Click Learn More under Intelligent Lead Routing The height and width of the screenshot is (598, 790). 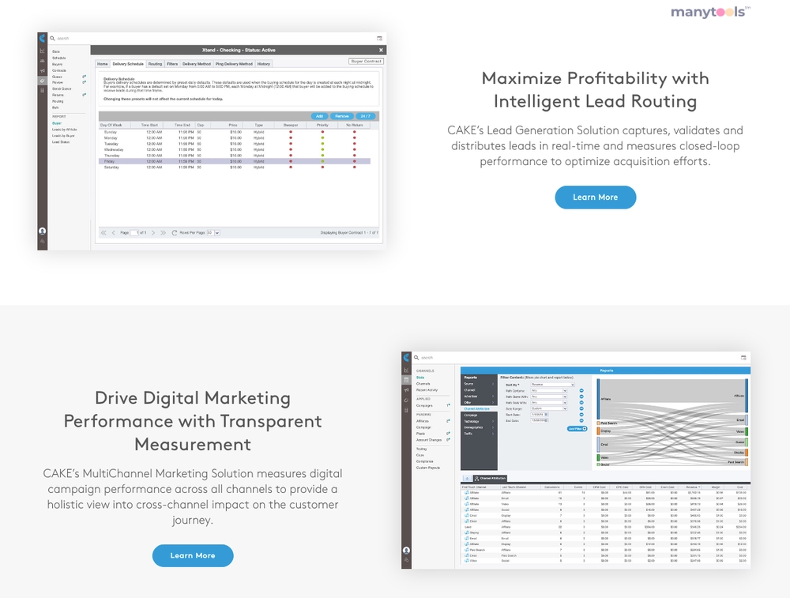pos(596,197)
